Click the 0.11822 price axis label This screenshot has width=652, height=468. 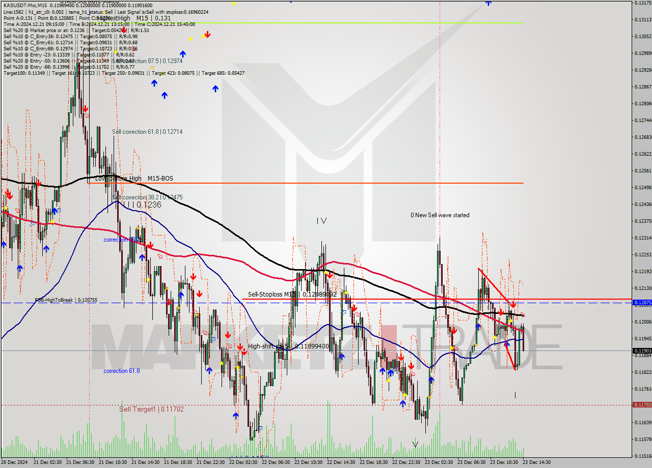point(643,372)
